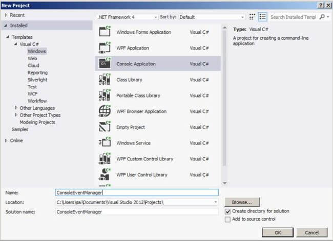Switch to medium icons list view
This screenshot has width=333, height=241.
pyautogui.click(x=262, y=17)
